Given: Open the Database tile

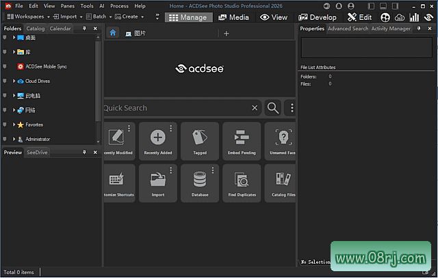Looking at the screenshot, I should 200,182.
